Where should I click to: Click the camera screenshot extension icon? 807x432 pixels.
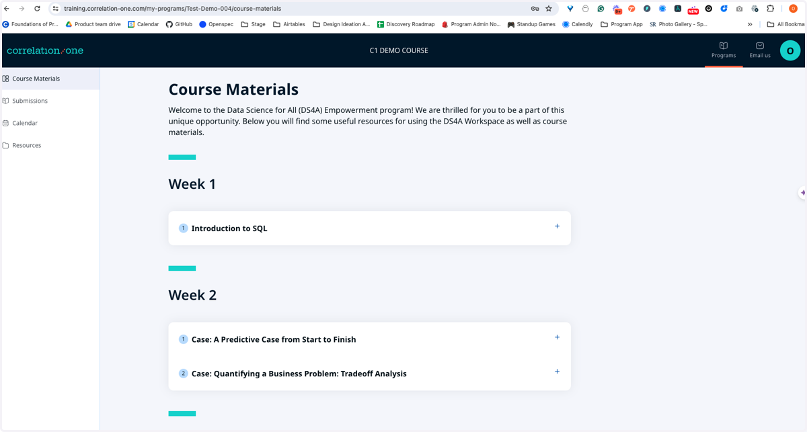[x=739, y=9]
